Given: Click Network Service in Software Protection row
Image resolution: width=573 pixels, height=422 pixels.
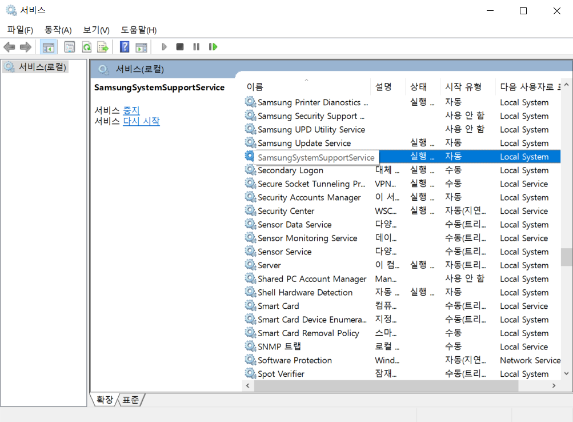Looking at the screenshot, I should click(530, 360).
